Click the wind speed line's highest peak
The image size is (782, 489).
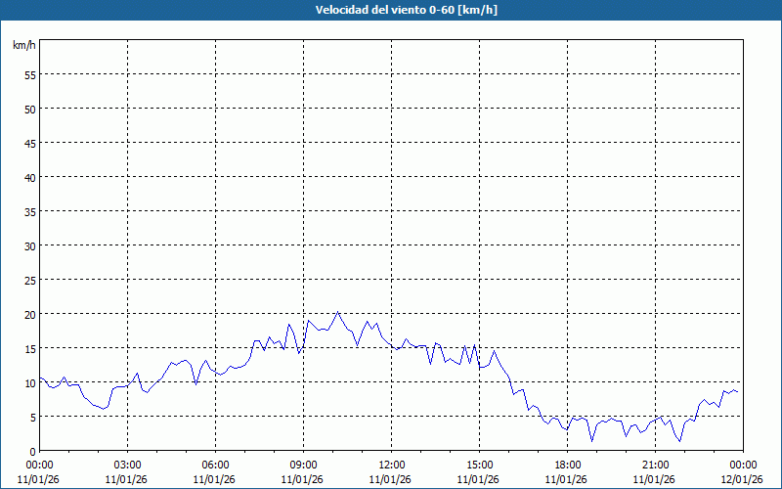coord(338,313)
